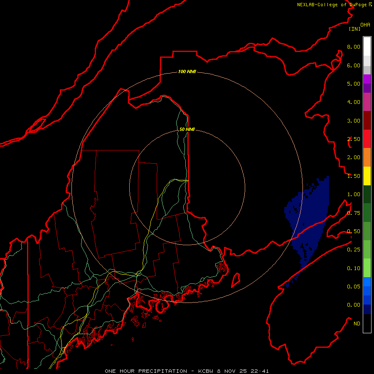374x374 pixels.
Task: Select the ND legend label
Action: coord(357,324)
